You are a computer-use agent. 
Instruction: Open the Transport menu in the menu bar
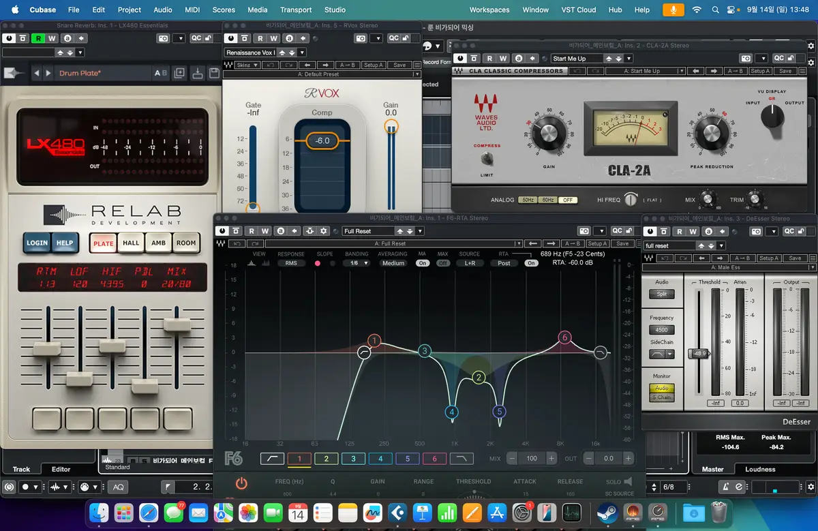point(296,10)
